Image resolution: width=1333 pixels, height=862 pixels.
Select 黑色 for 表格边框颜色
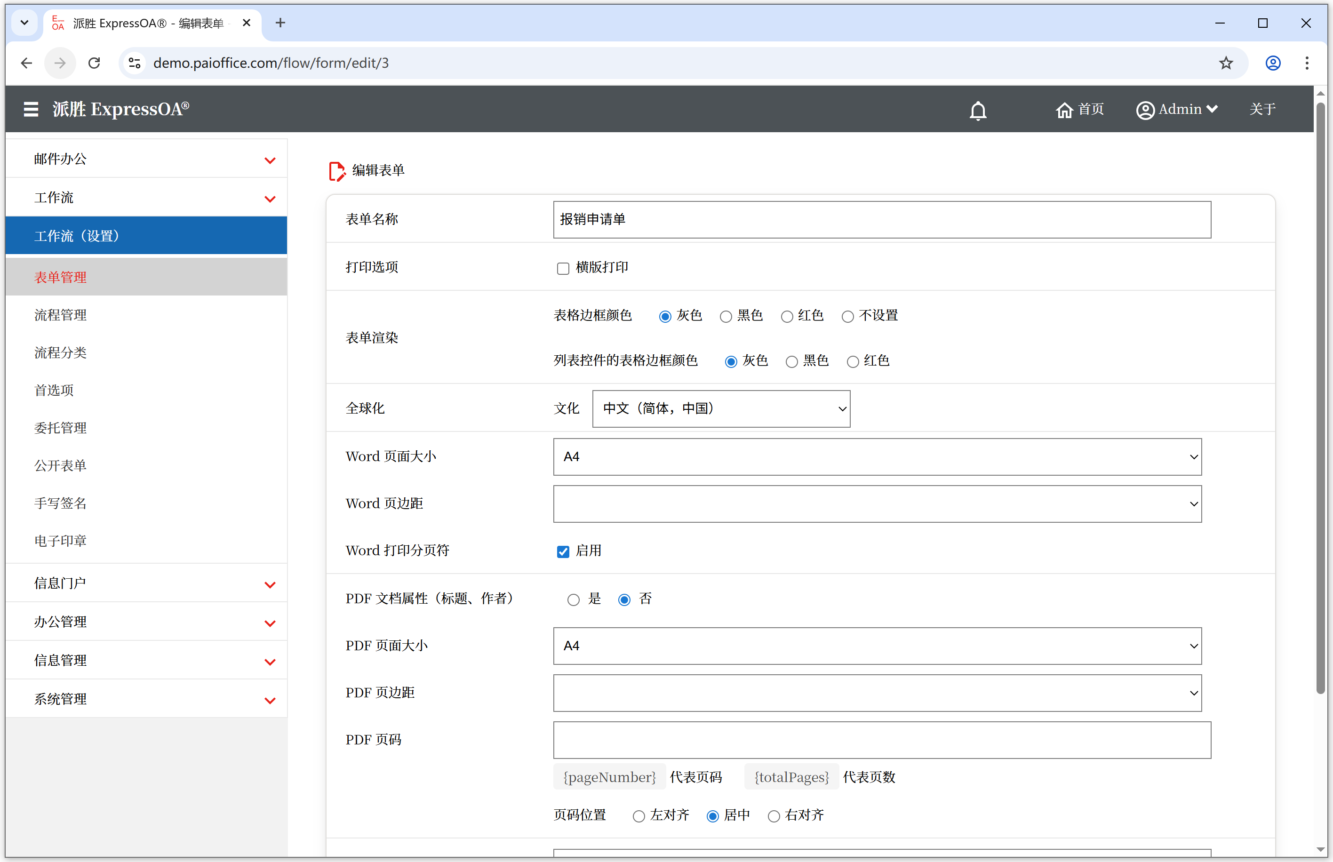pyautogui.click(x=725, y=317)
